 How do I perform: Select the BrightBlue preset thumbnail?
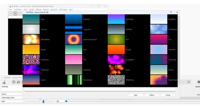coord(159,19)
